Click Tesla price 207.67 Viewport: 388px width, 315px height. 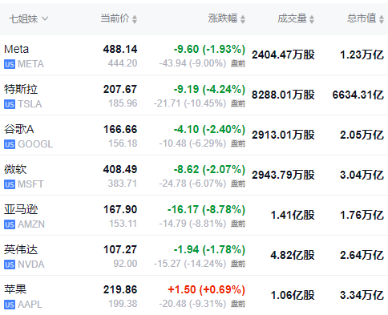pyautogui.click(x=120, y=89)
